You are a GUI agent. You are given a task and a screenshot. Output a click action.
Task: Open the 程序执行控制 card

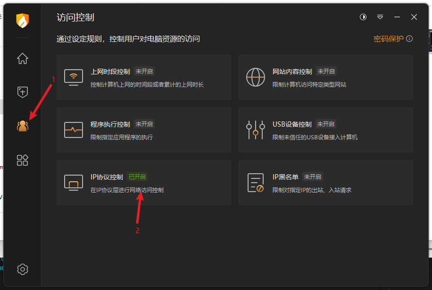(x=143, y=130)
